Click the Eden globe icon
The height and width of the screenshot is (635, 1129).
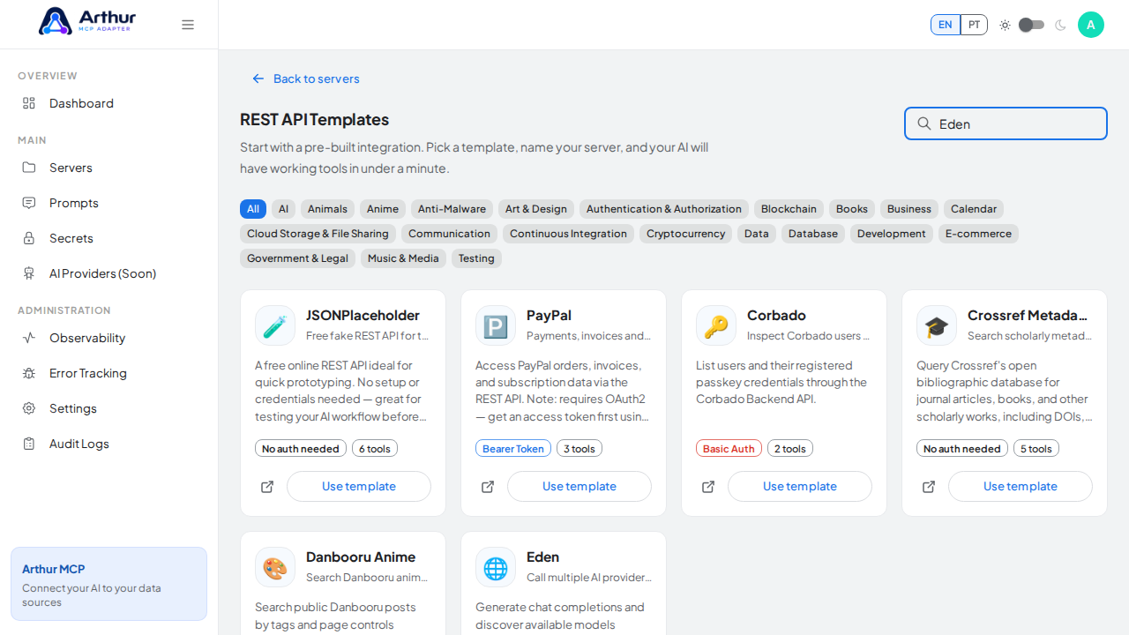tap(496, 567)
